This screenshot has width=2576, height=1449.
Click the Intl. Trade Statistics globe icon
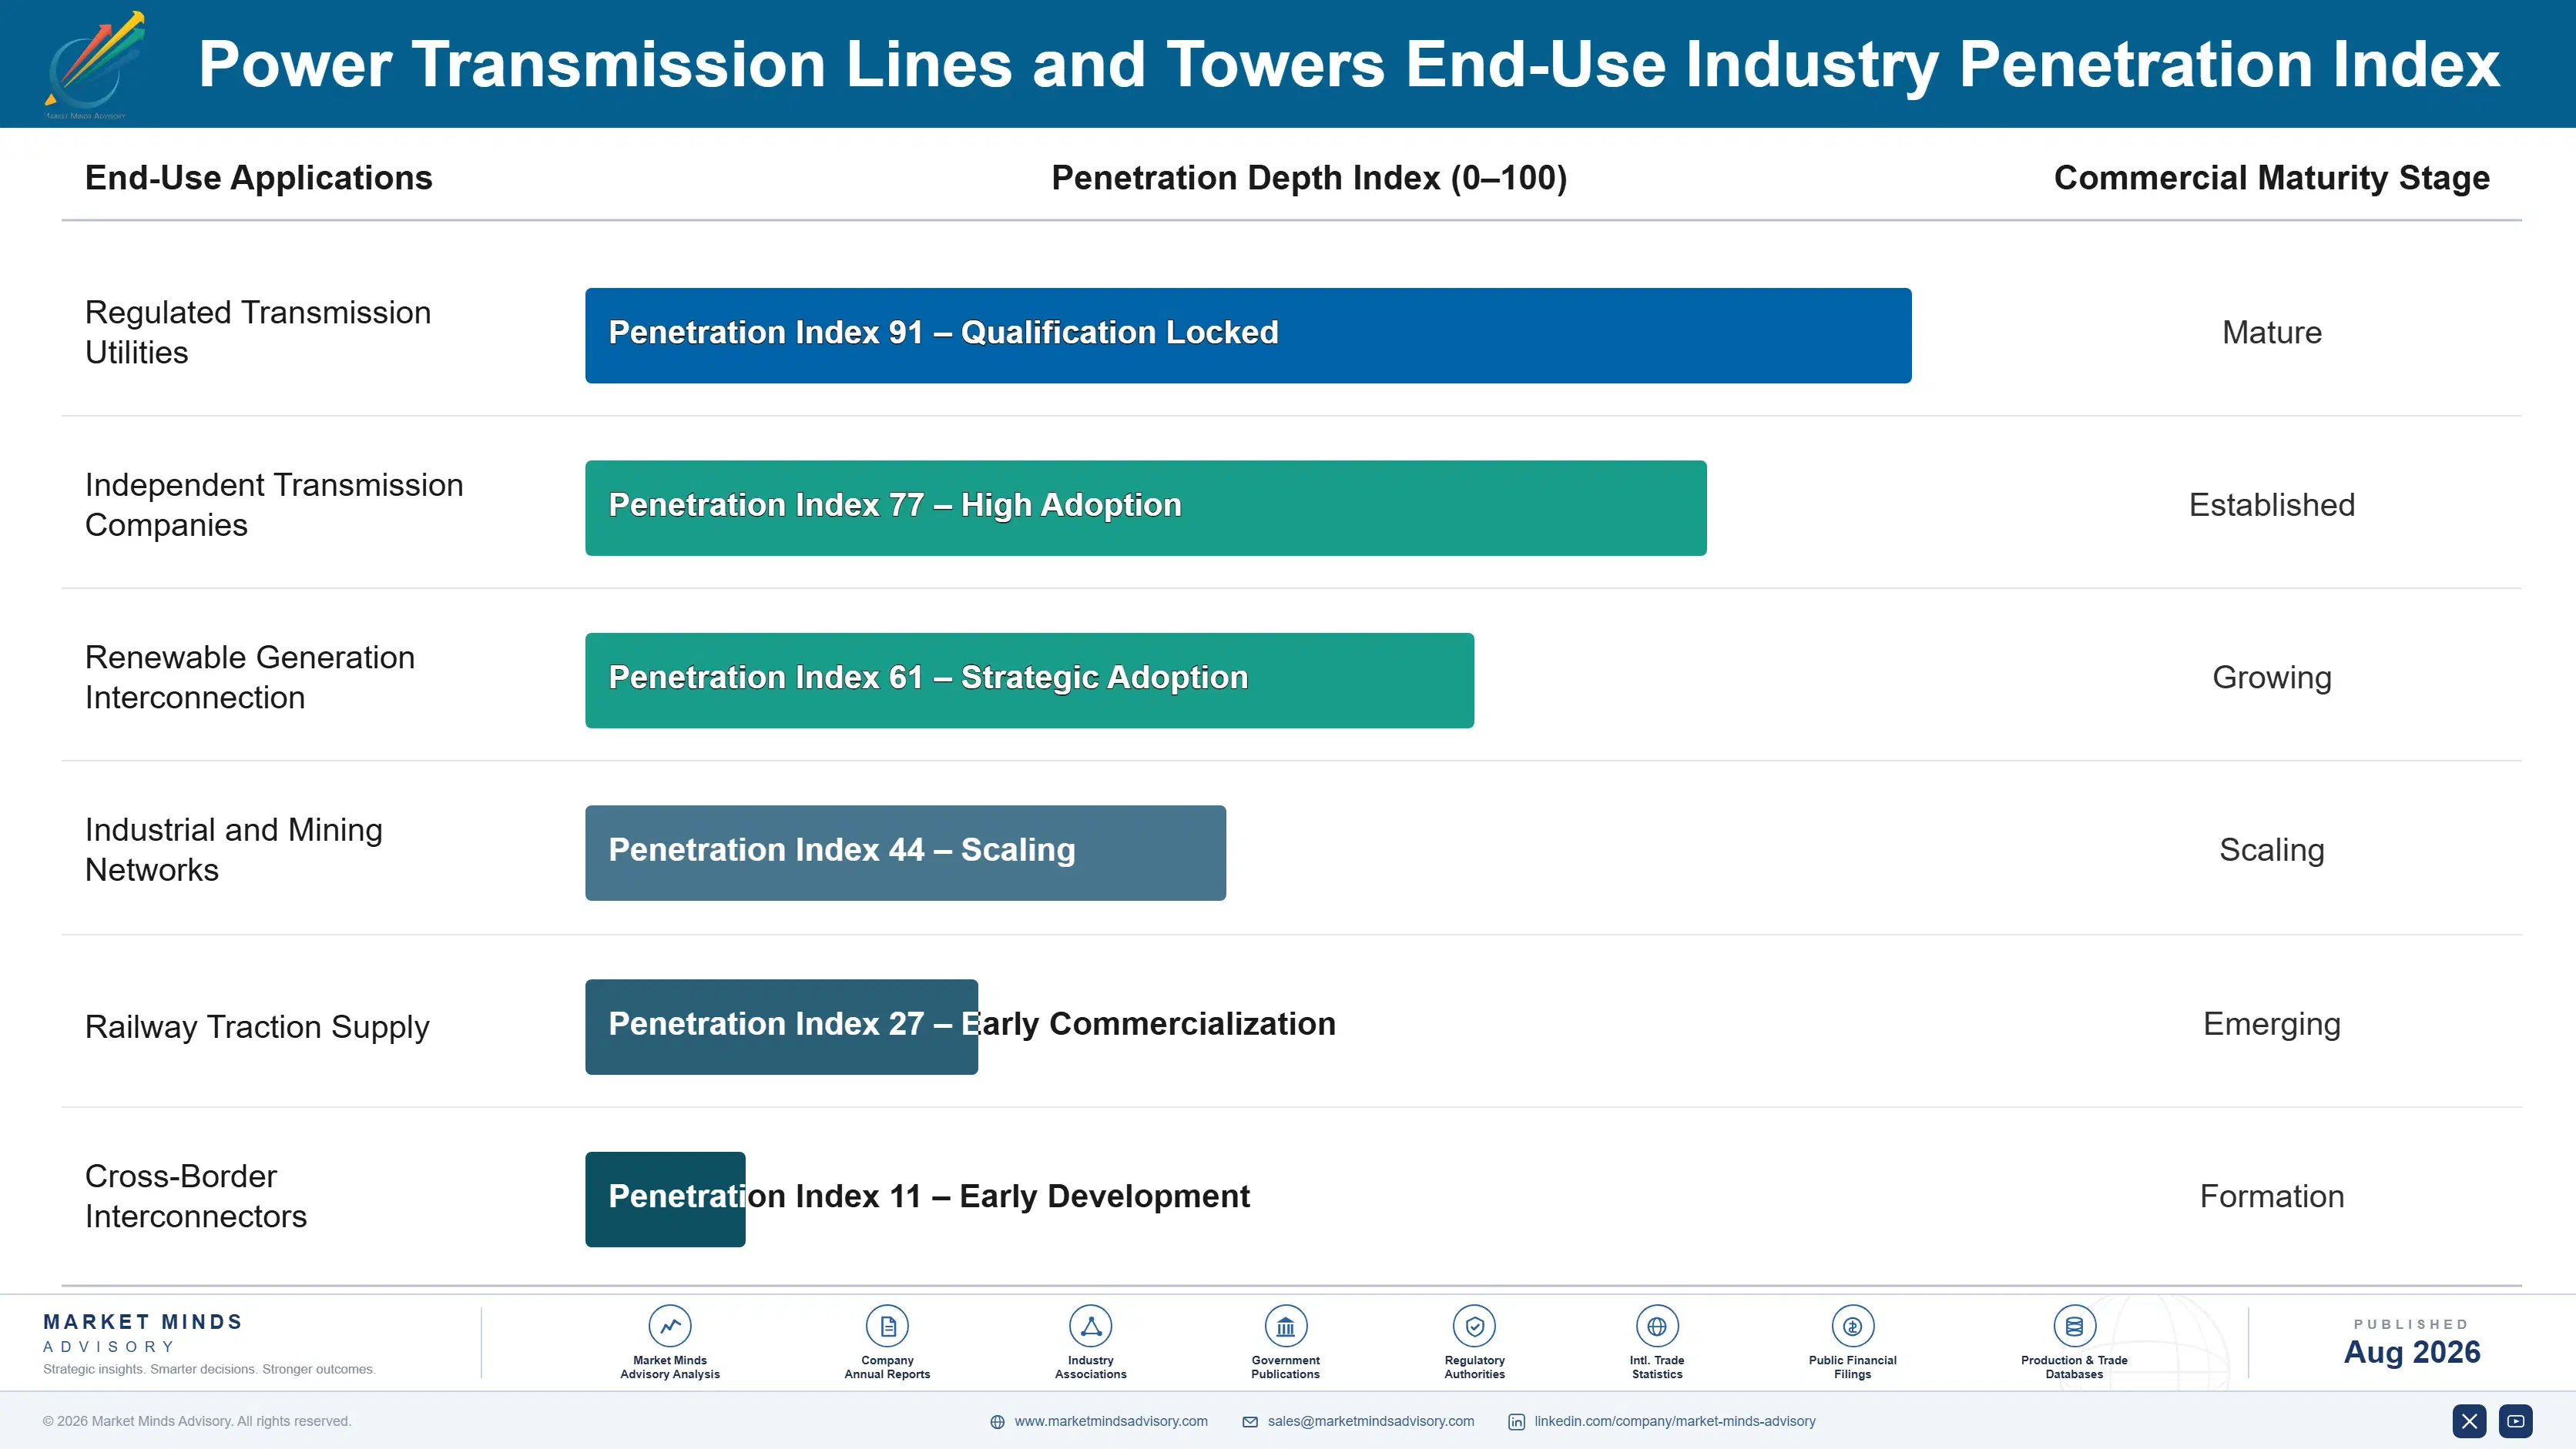click(1657, 1326)
